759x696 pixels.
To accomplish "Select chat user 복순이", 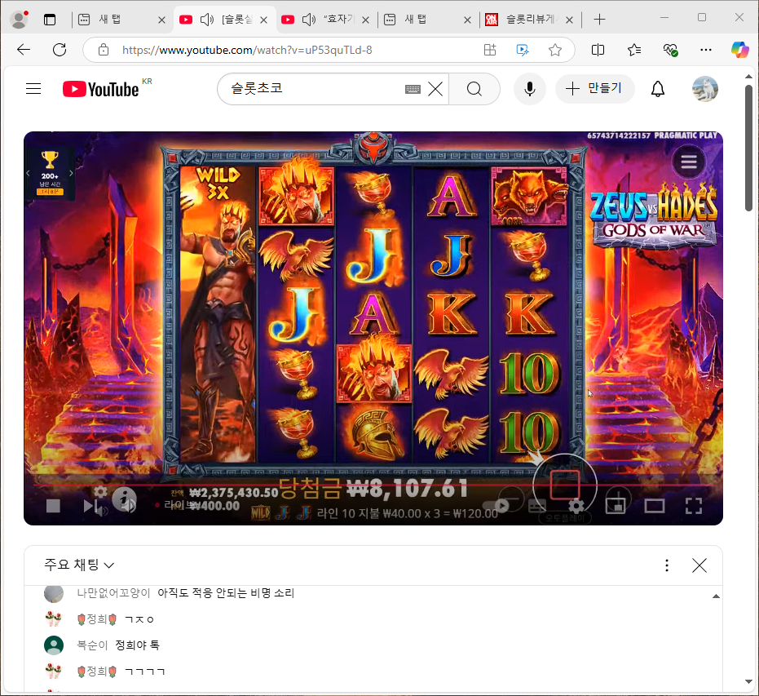I will [92, 645].
